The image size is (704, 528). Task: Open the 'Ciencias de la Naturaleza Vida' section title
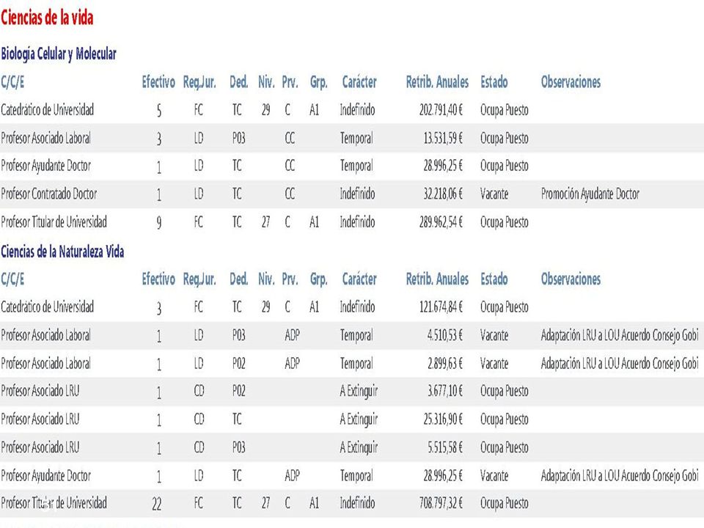(x=62, y=252)
